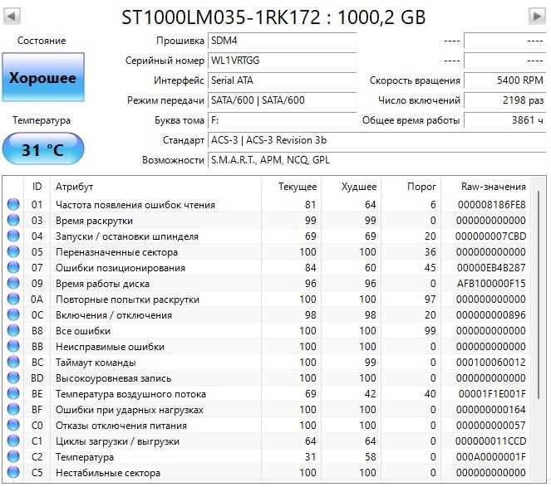The image size is (551, 487).
Task: Select Отказы отключения питания row
Action: click(267, 426)
